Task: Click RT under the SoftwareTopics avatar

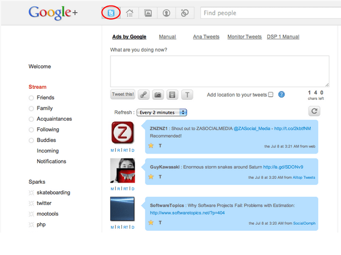Action: [126, 227]
